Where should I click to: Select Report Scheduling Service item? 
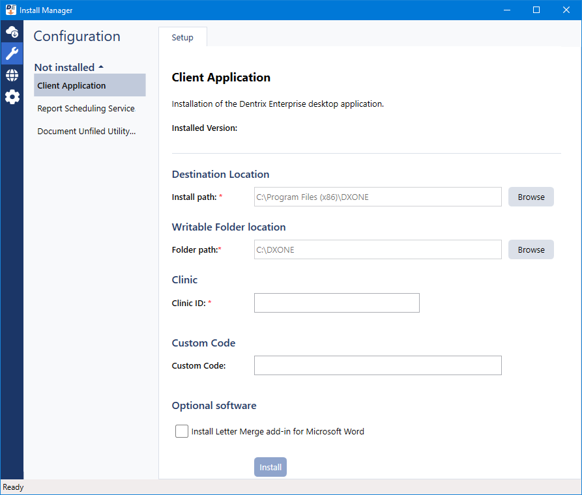86,108
